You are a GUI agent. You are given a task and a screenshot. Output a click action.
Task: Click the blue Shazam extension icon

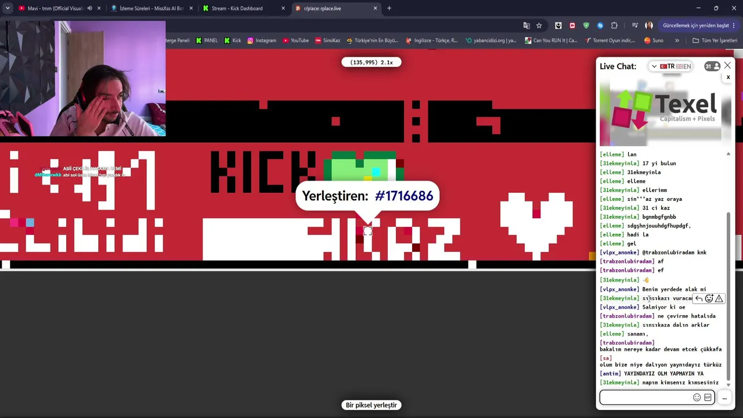click(600, 26)
